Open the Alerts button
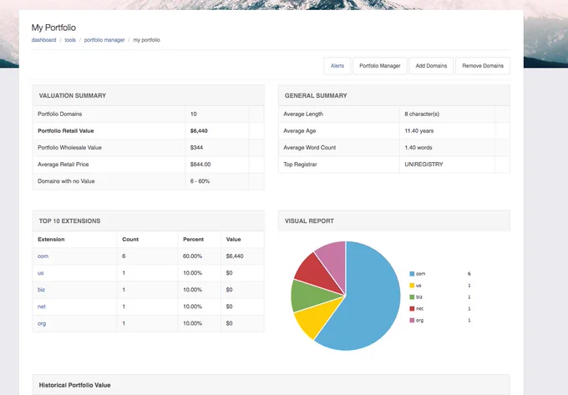Viewport: 568px width, 395px height. coord(337,66)
